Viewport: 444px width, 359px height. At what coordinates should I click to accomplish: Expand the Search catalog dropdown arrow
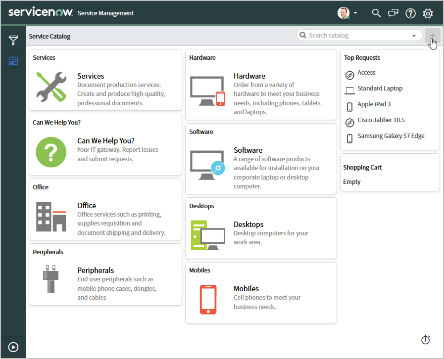(414, 36)
